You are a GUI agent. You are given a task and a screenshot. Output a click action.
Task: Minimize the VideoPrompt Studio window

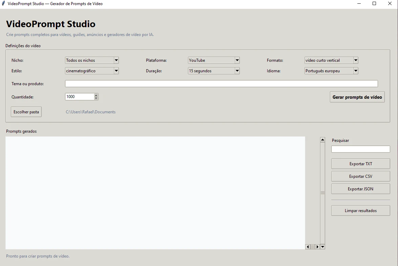pos(359,3)
